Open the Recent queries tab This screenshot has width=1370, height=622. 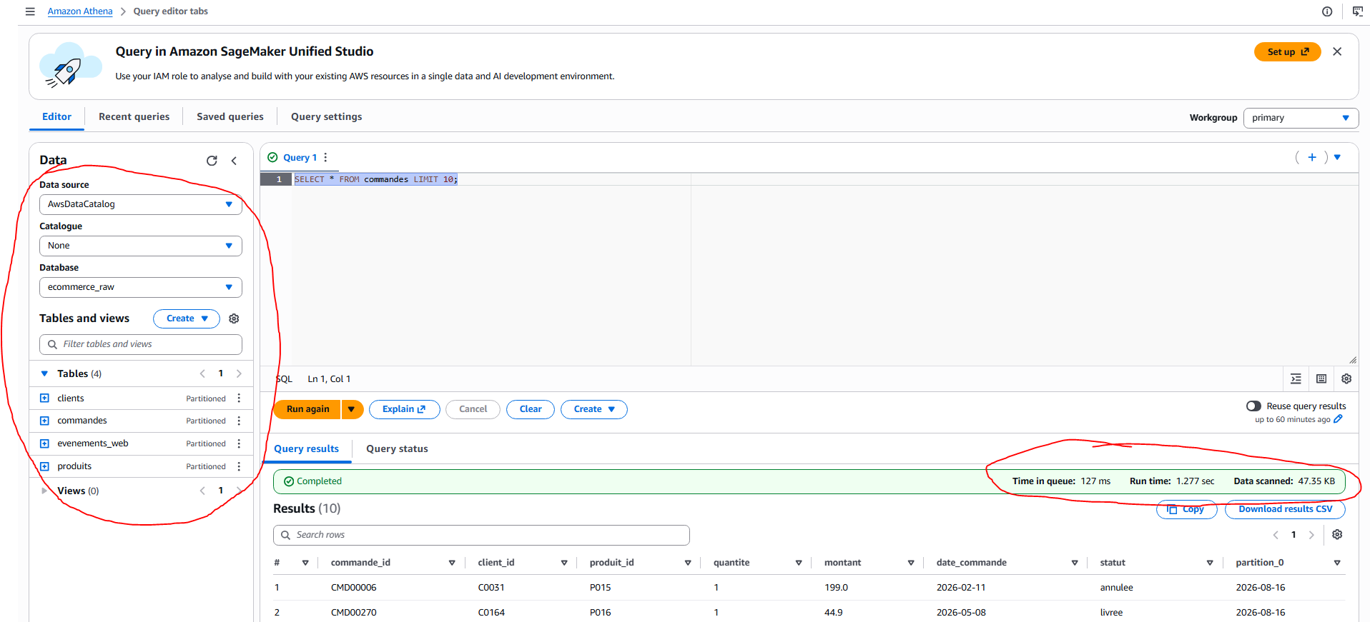(134, 116)
